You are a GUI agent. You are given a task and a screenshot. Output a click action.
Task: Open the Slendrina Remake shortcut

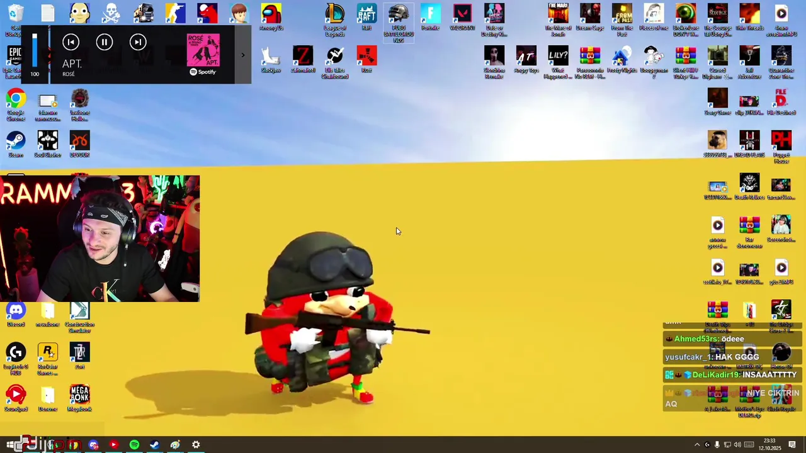point(494,62)
